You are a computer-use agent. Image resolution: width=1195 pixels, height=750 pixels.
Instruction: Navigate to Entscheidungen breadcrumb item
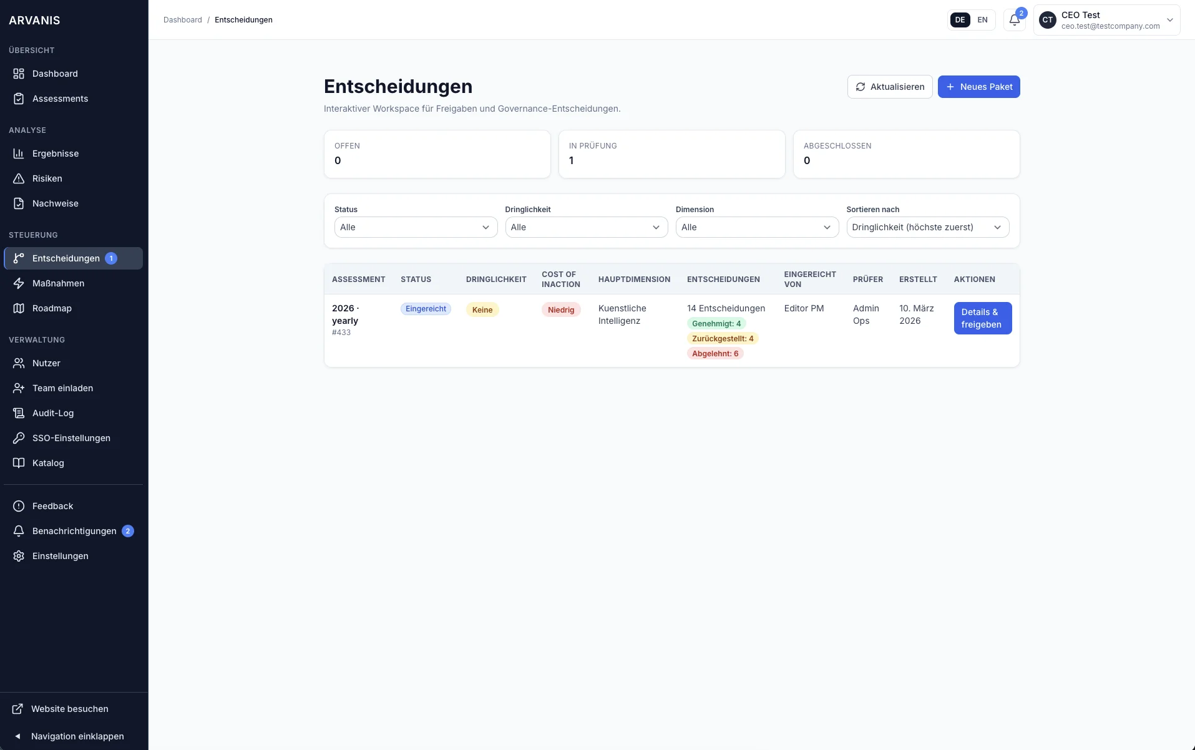coord(243,19)
